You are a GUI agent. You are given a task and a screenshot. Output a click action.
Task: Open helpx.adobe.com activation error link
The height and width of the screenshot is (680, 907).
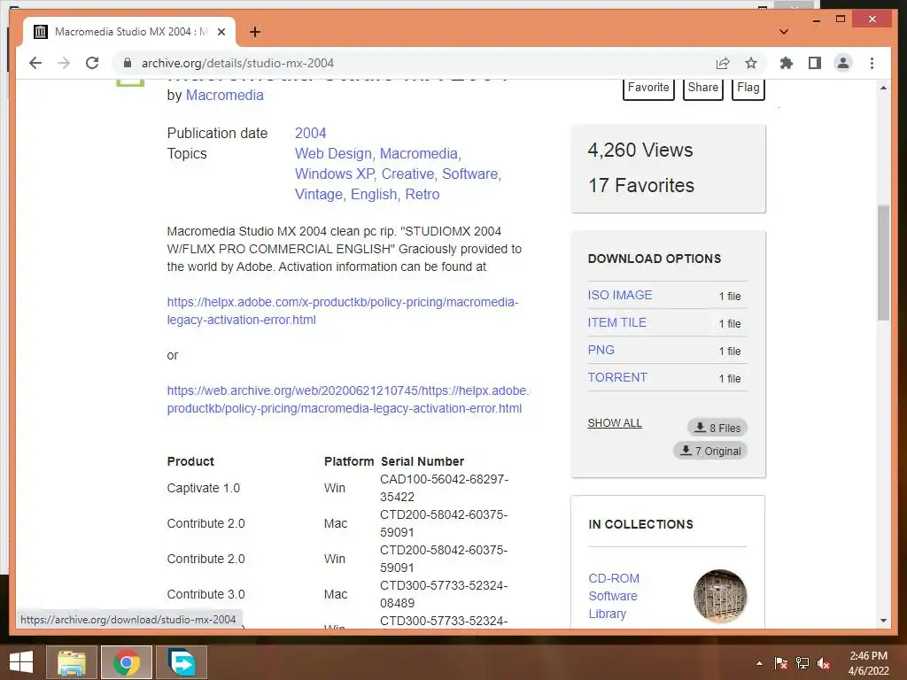pos(343,311)
